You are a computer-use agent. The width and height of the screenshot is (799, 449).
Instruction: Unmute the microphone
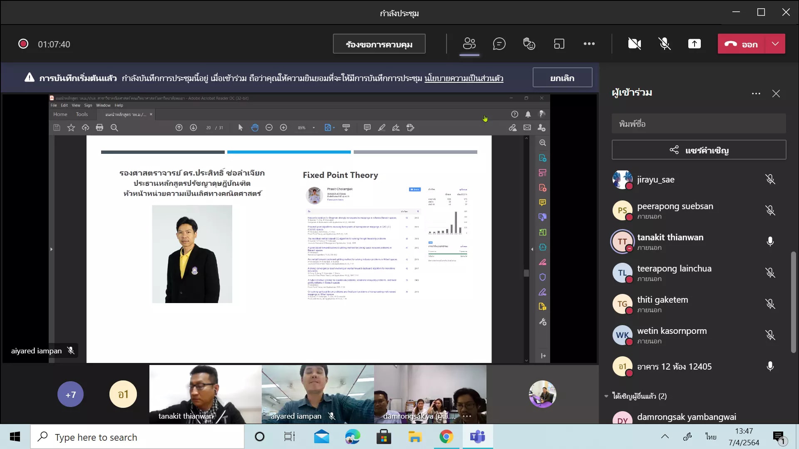(664, 44)
